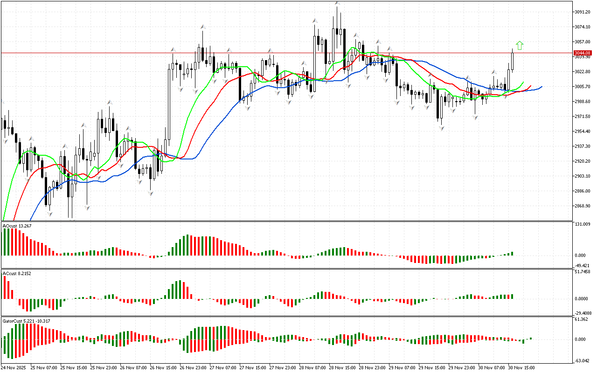Click the 26 Nov 23:00 time label
Image resolution: width=597 pixels, height=373 pixels.
point(194,367)
